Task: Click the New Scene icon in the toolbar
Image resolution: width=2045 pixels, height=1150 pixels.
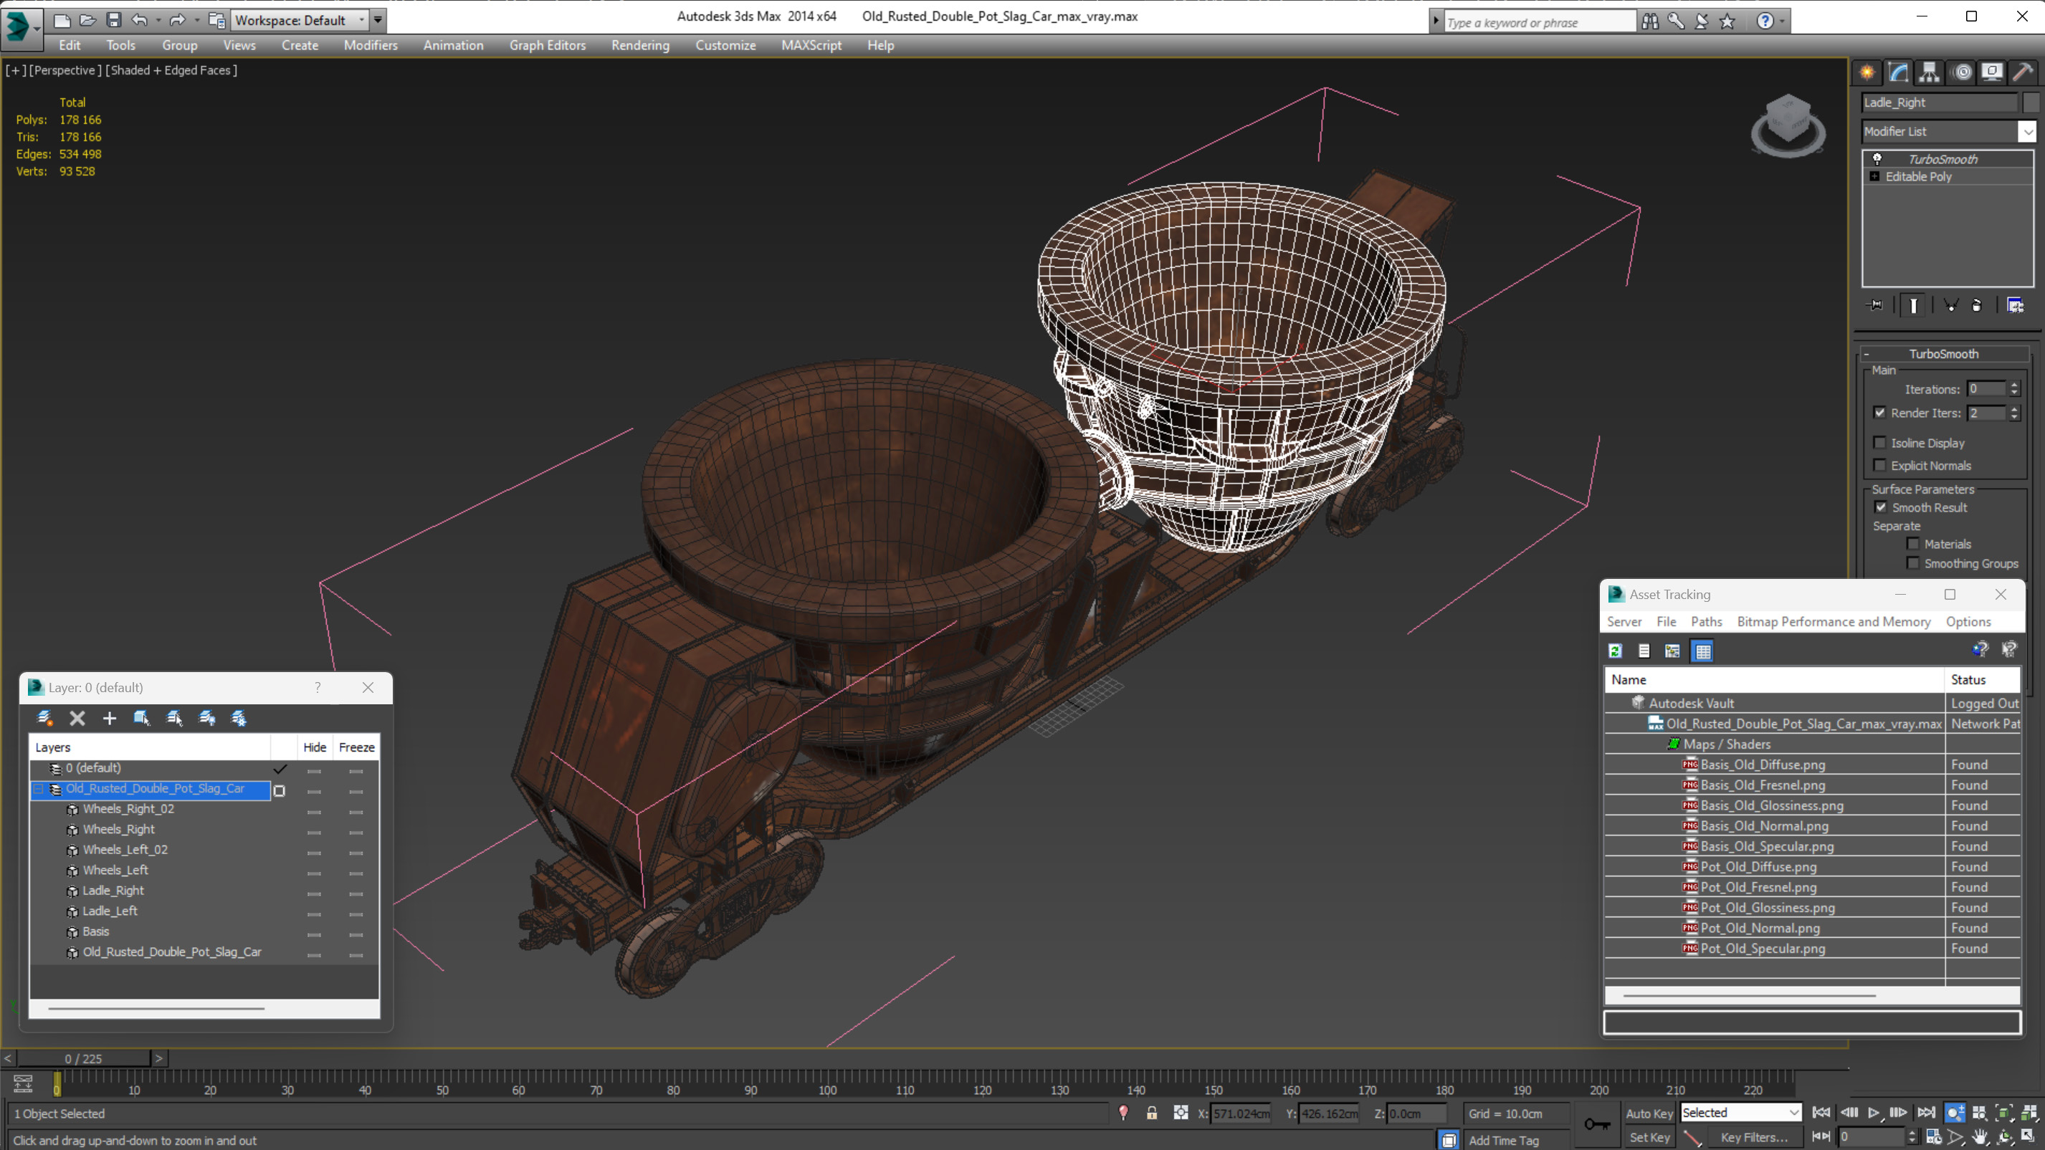Action: pos(62,20)
